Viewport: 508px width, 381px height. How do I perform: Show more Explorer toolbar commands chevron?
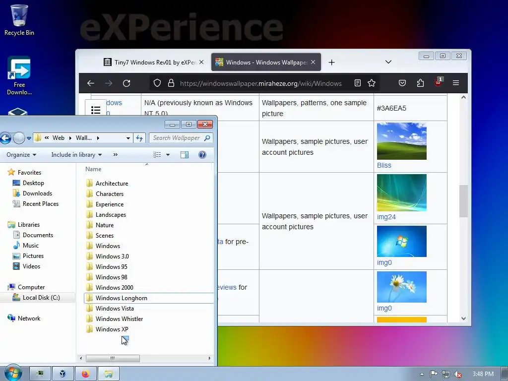115,155
